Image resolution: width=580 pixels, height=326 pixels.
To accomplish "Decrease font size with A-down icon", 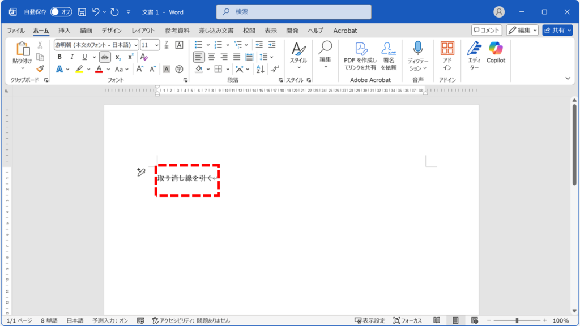I will (153, 69).
